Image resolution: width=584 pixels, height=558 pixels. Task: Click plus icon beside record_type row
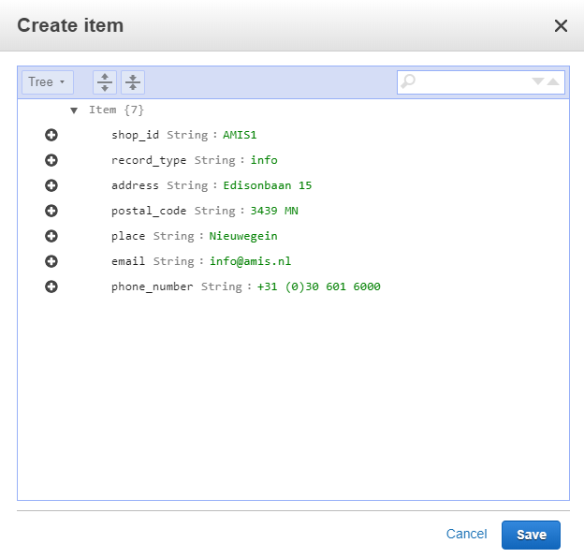(51, 160)
